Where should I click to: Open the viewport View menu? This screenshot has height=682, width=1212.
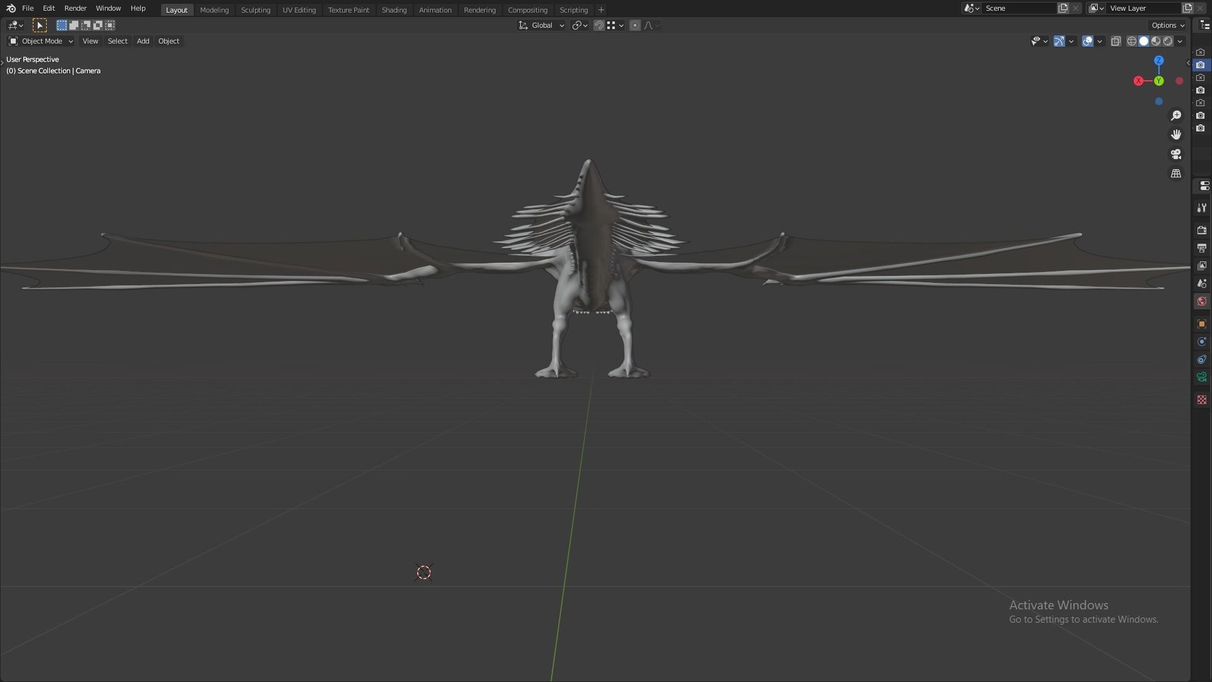[90, 41]
